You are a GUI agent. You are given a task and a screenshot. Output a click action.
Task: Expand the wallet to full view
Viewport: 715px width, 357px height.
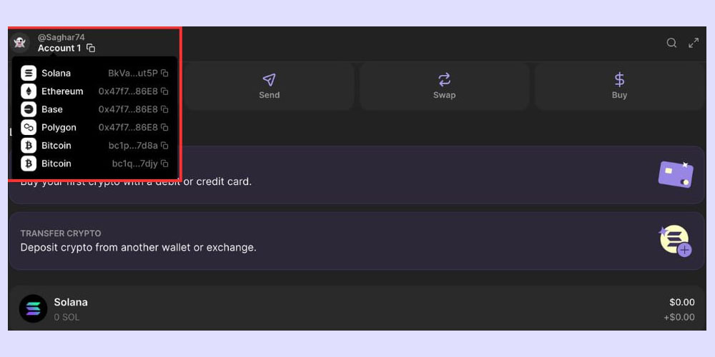pos(694,43)
